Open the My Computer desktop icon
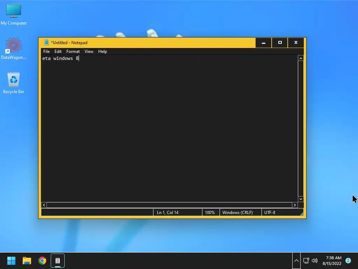 click(x=14, y=15)
